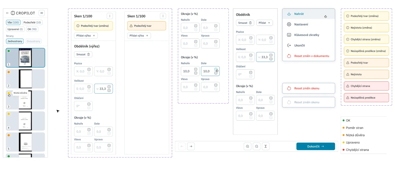Viewport: 395px width, 171px height.
Task: Open the three-dot menu on the Sken card showing "Podezřelý tvar (změna)"
Action: pos(110,16)
